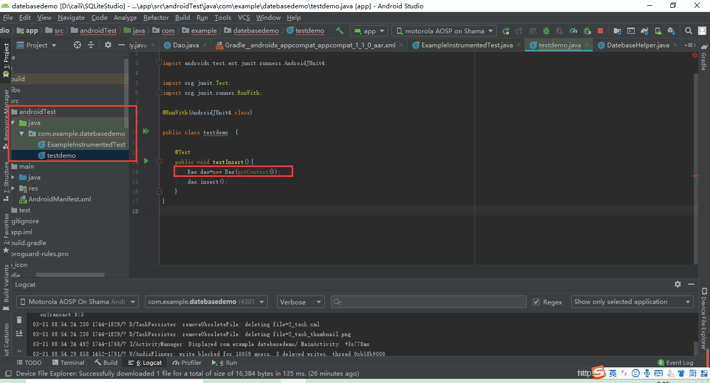Open the TODO tool window

[29, 363]
